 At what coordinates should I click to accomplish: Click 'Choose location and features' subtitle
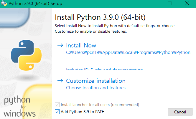click(95, 88)
